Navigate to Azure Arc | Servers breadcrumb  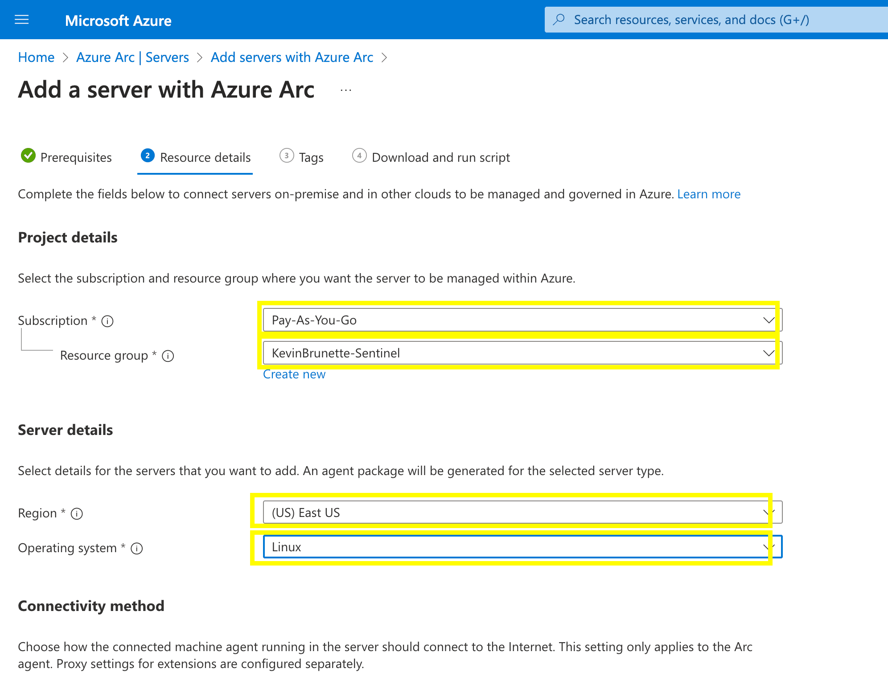pos(132,57)
